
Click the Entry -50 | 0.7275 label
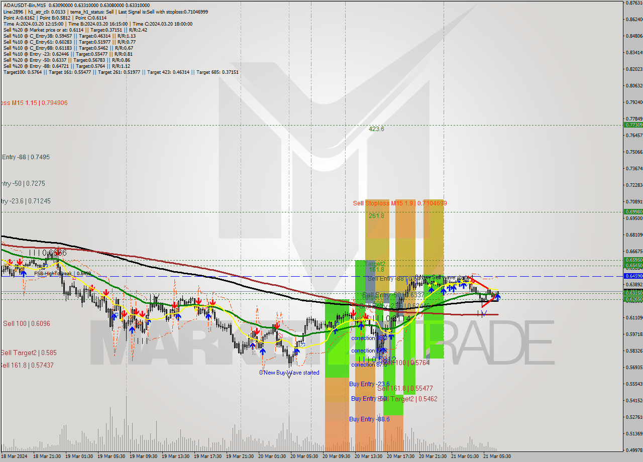click(x=23, y=184)
